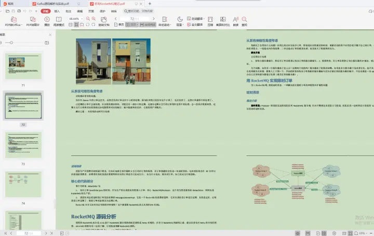Image resolution: width=374 pixels, height=236 pixels.
Task: Open the PDF转Office converter tool
Action: (x=14, y=21)
